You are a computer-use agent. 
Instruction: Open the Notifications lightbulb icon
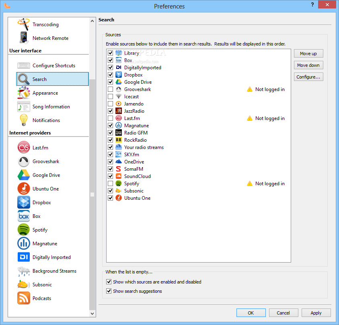click(24, 120)
